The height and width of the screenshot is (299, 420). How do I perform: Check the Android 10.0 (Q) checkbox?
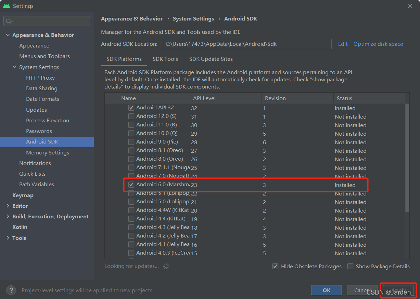click(131, 133)
